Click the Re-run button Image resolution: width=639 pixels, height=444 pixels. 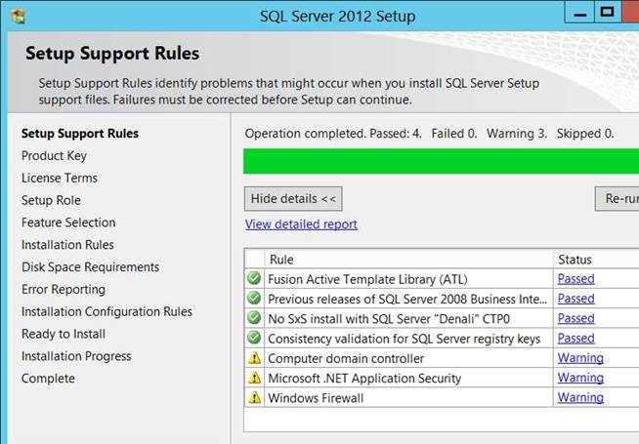pyautogui.click(x=617, y=199)
